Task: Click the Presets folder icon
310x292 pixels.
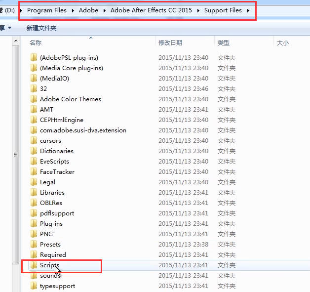Action: point(34,245)
